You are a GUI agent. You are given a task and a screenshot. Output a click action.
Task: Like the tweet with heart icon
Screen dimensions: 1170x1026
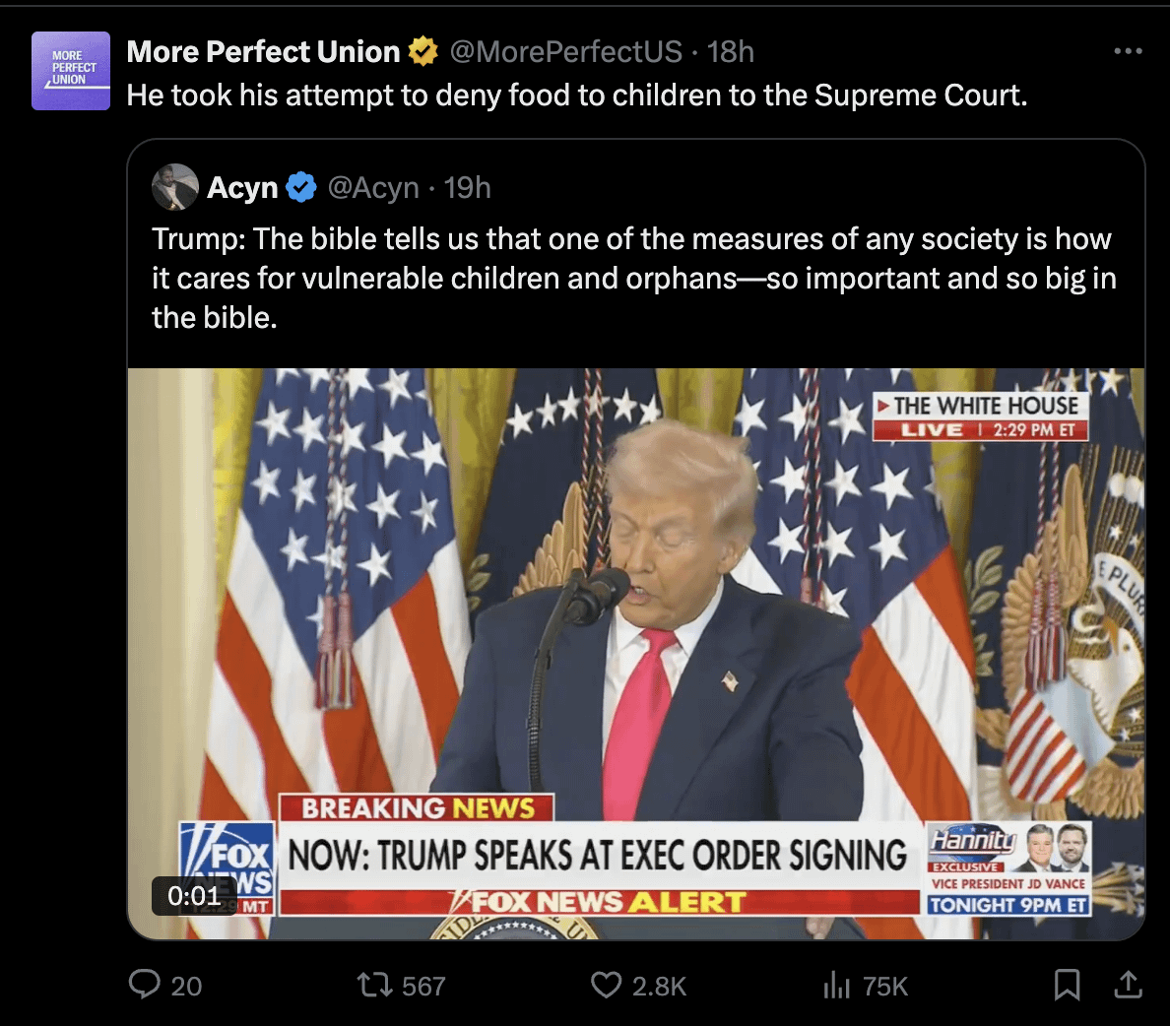(x=606, y=984)
